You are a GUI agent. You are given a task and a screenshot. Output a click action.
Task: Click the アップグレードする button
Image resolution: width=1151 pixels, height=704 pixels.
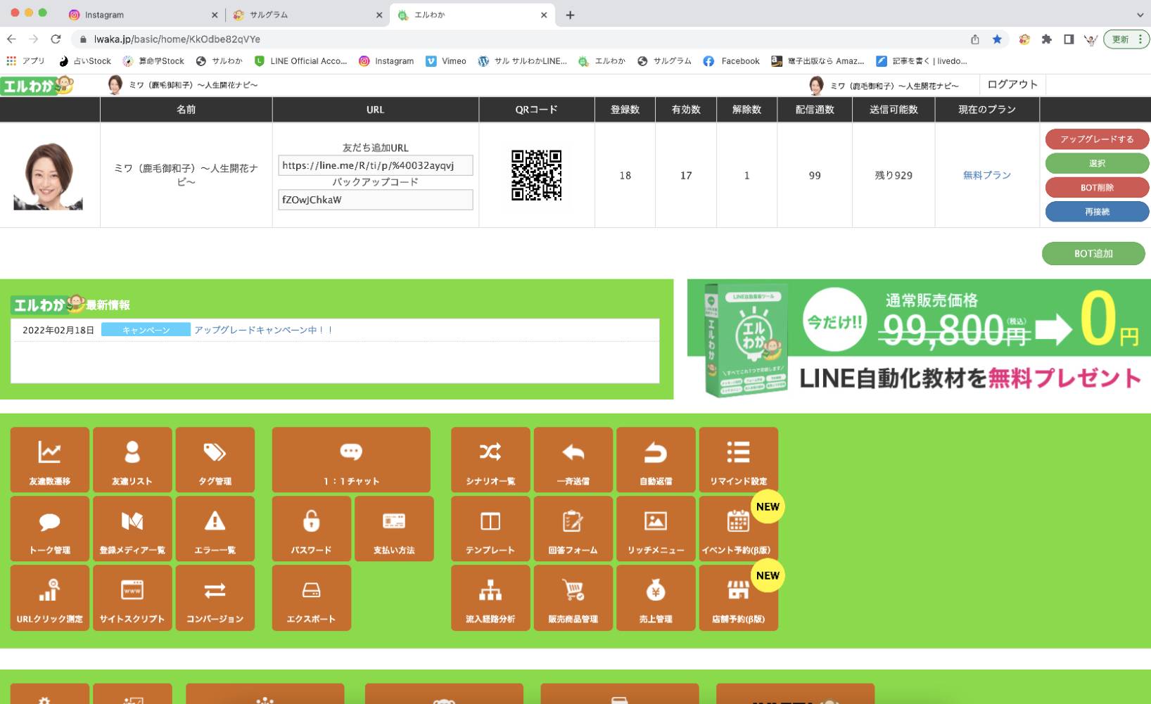(x=1097, y=139)
